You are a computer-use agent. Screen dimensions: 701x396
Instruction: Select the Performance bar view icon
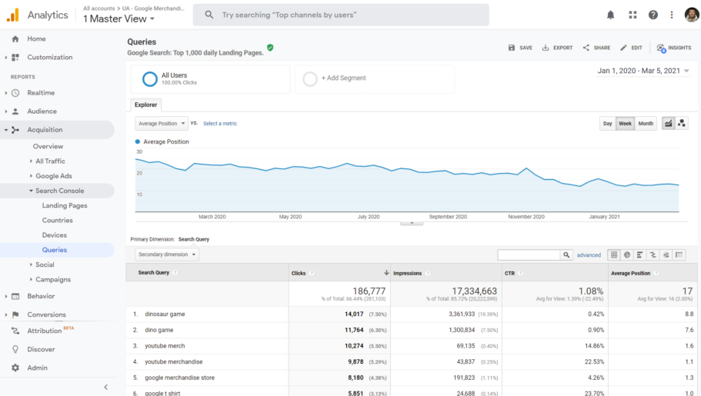pyautogui.click(x=639, y=255)
